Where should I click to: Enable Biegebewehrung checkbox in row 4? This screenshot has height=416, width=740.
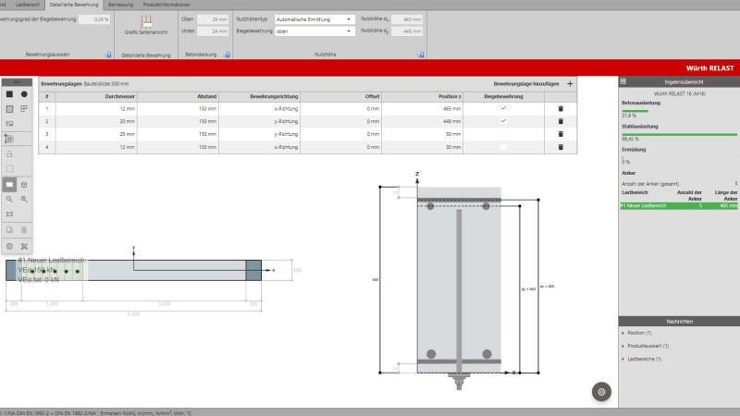(x=504, y=147)
